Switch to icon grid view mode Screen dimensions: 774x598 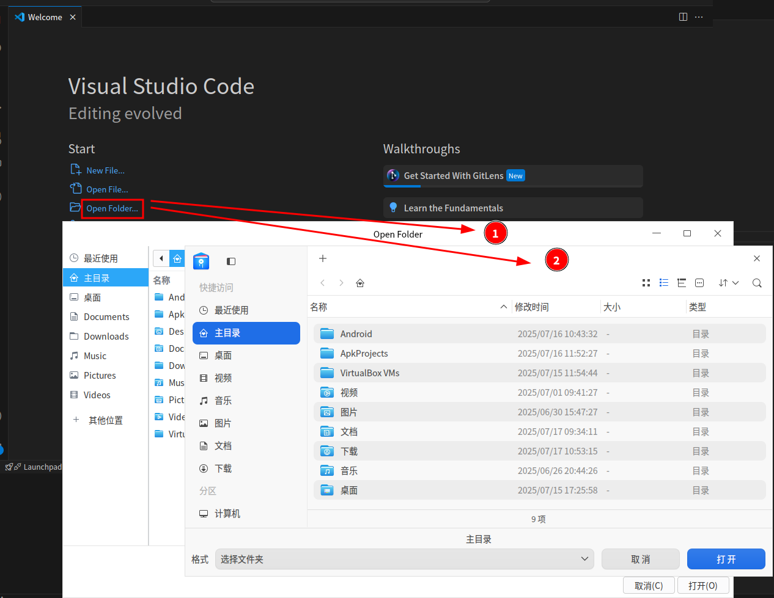646,283
